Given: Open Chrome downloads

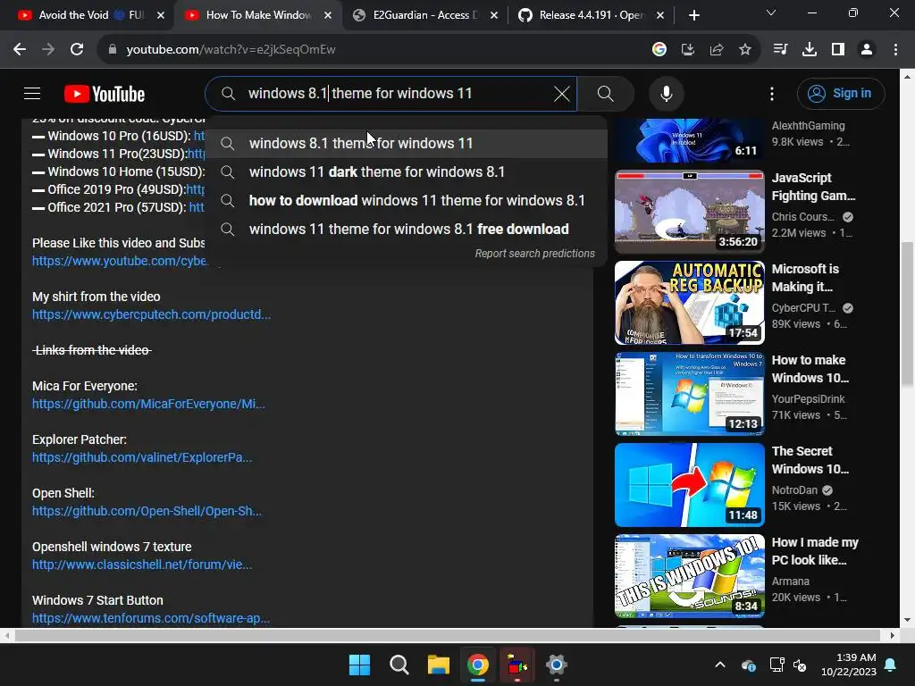Looking at the screenshot, I should click(x=810, y=50).
